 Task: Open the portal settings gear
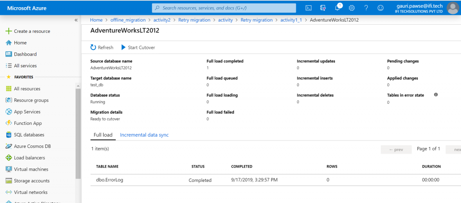(x=352, y=8)
